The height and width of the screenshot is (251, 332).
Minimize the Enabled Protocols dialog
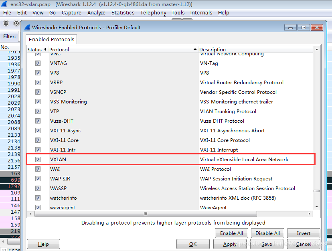pos(290,28)
